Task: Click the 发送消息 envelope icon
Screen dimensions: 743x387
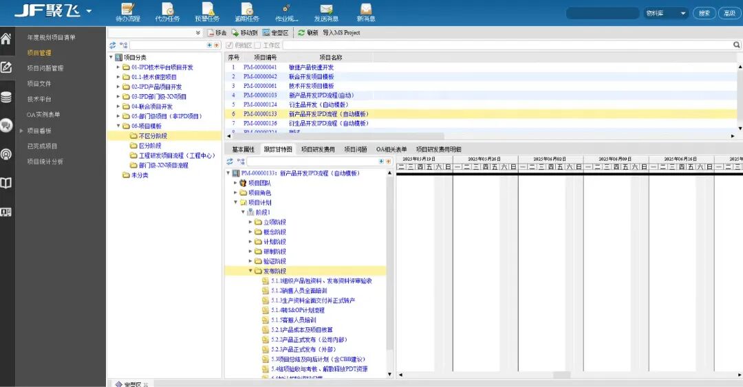Action: tap(325, 9)
